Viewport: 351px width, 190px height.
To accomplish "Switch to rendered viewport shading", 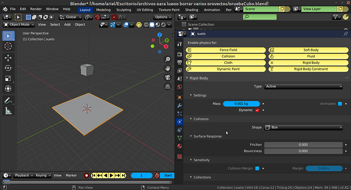I will click(x=163, y=24).
